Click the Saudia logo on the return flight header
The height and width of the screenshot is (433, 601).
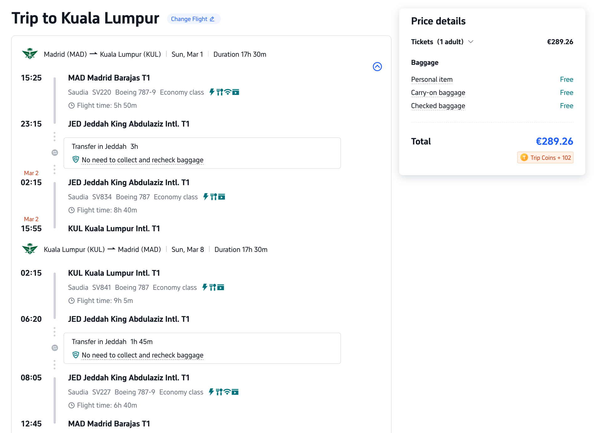click(x=30, y=249)
